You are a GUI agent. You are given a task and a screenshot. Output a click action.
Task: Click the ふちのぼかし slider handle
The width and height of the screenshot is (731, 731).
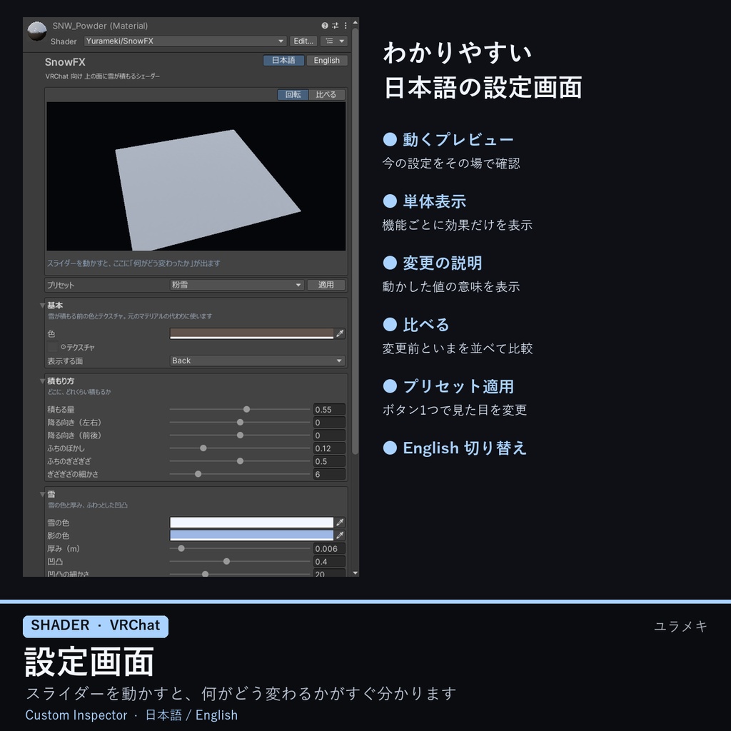click(203, 448)
